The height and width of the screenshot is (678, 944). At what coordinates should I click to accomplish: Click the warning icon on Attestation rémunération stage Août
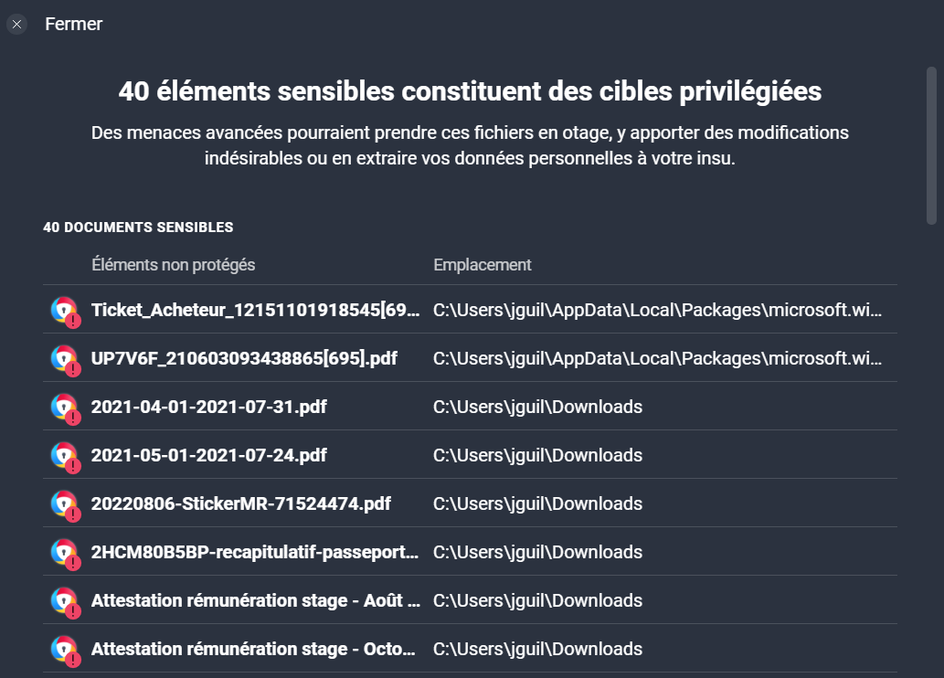point(63,600)
